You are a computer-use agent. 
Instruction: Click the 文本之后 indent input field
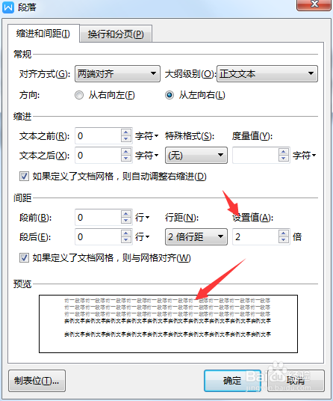point(98,155)
